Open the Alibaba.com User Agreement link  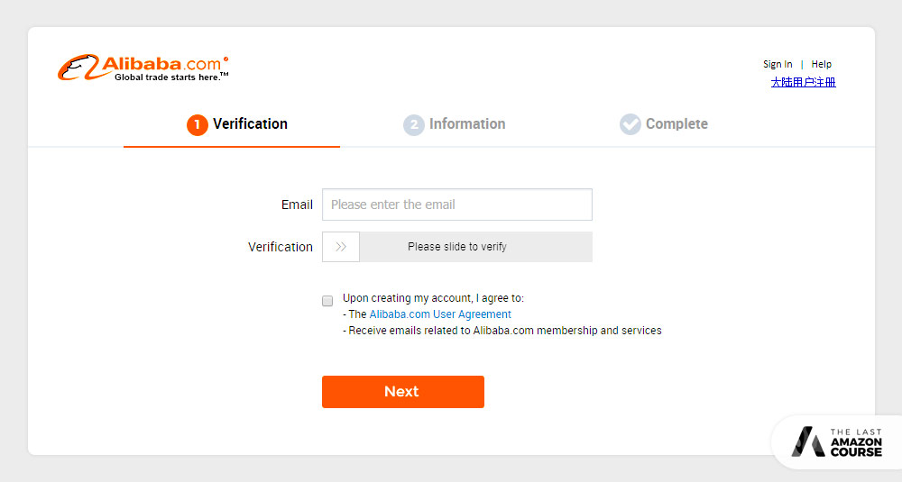coord(440,314)
